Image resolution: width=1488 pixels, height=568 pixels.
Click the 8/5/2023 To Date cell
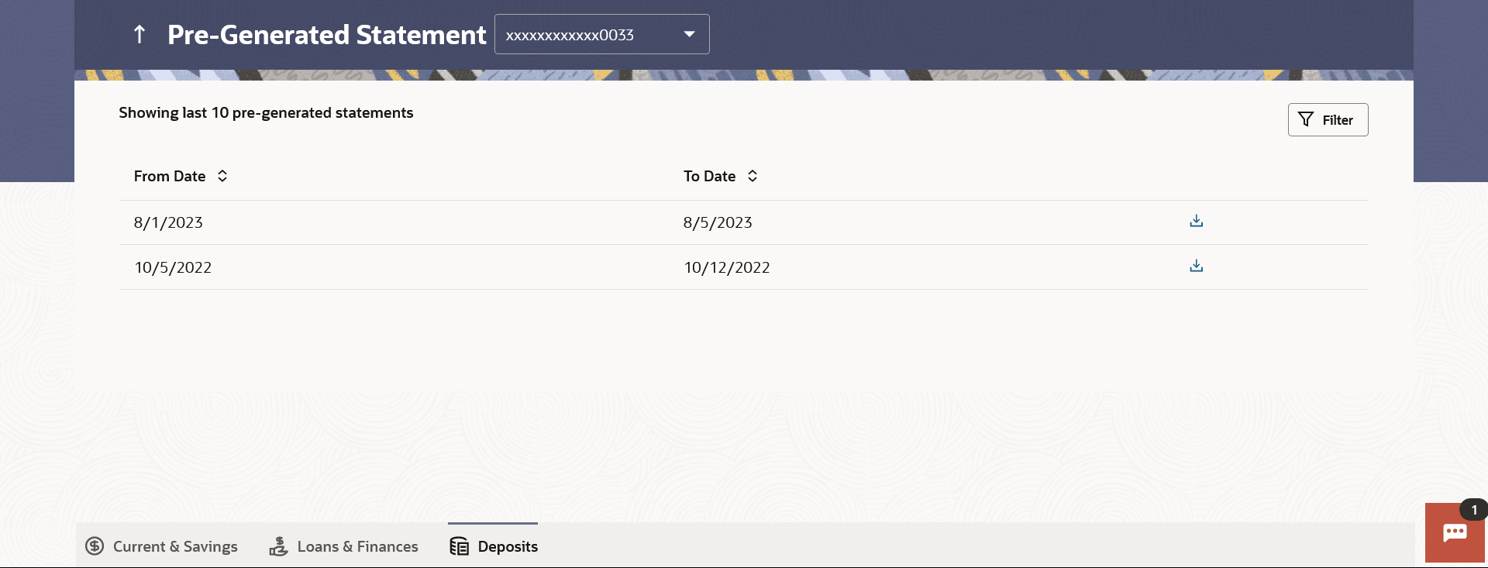click(x=718, y=222)
